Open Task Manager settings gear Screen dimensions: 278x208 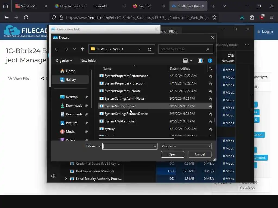(x=53, y=176)
